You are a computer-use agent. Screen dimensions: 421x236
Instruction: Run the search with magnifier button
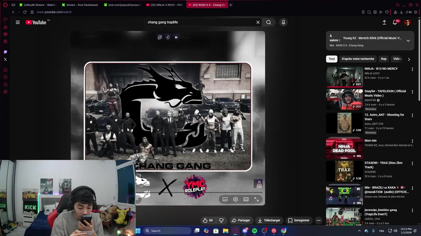(x=269, y=22)
